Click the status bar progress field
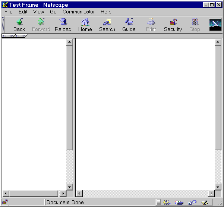Viewport: 224px width, 207px height. click(27, 202)
